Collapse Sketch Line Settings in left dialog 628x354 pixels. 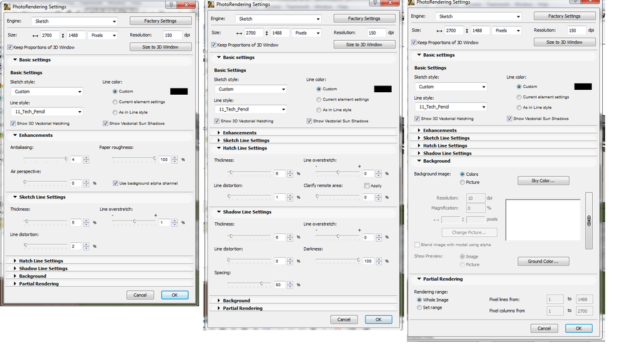tap(15, 197)
